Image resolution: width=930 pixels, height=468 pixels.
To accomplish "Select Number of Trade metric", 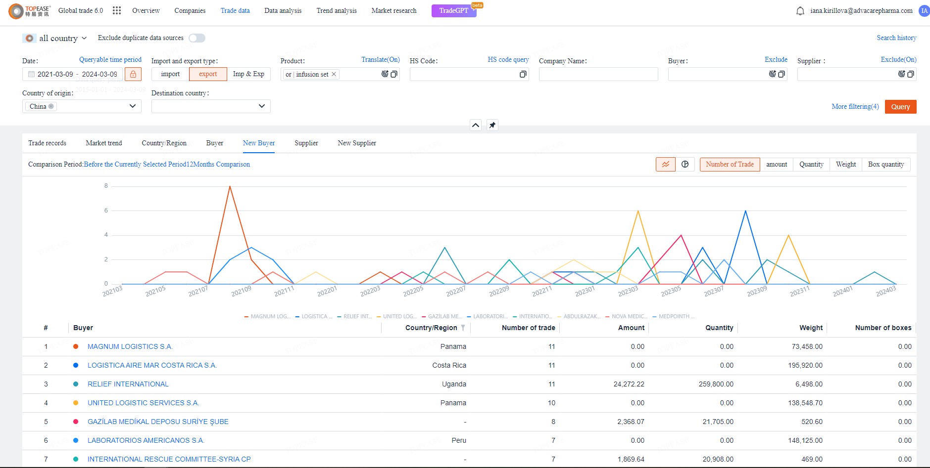I will coord(730,165).
